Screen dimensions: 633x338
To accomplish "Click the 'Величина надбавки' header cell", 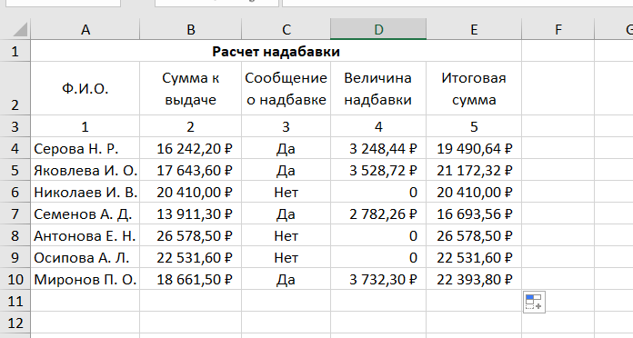I will [x=378, y=88].
